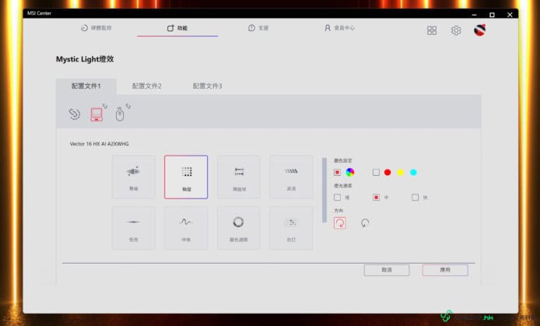The width and height of the screenshot is (540, 326).
Task: Select the mouse device icon
Action: click(120, 114)
